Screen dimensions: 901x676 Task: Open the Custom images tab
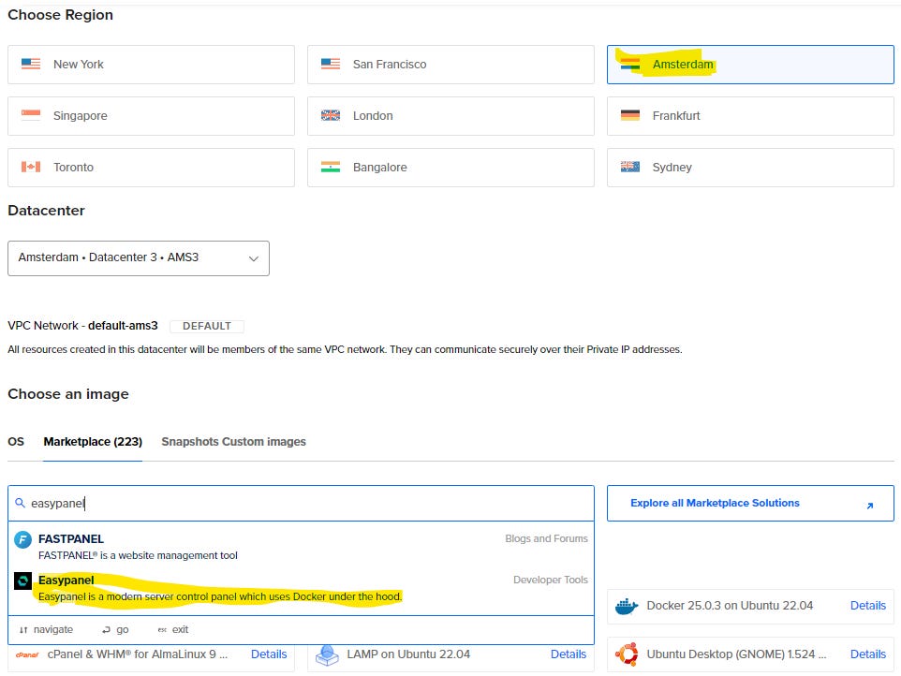point(264,442)
